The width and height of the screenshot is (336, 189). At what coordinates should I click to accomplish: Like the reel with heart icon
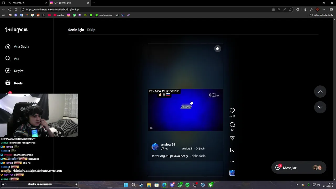pyautogui.click(x=232, y=111)
